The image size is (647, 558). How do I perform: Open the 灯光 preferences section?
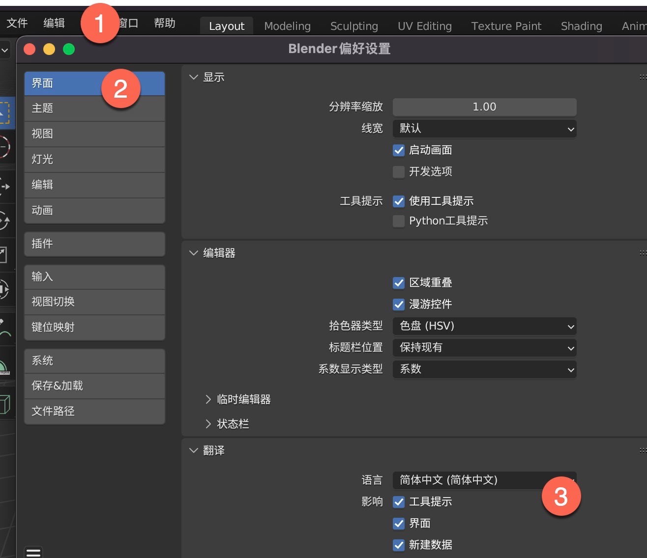94,160
